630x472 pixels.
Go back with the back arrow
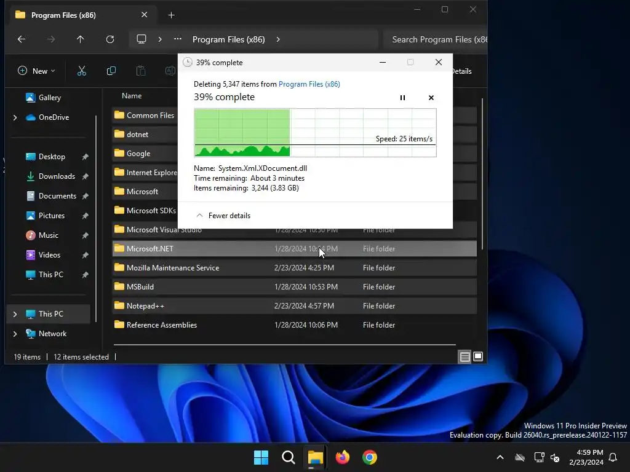tap(22, 39)
